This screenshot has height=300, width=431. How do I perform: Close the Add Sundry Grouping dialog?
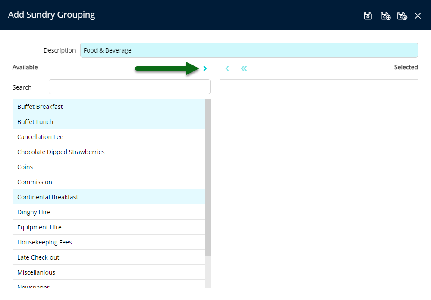tap(418, 16)
